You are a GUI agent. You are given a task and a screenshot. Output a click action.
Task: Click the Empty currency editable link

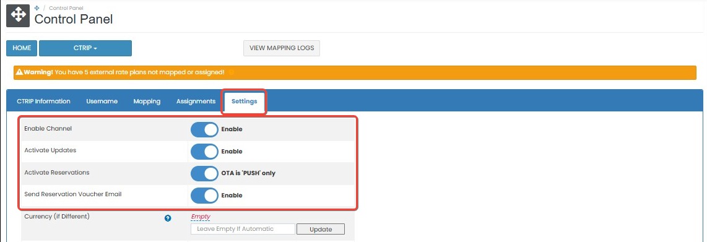tap(201, 217)
